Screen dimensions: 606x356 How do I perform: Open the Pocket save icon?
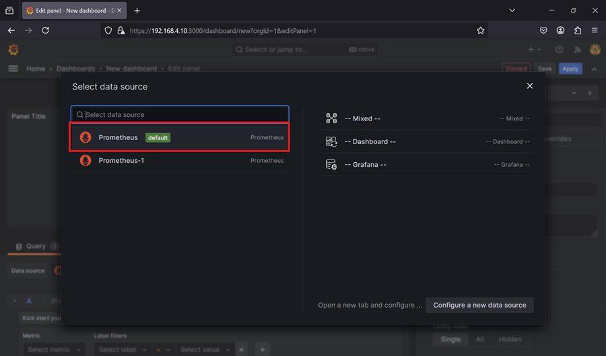tap(543, 30)
